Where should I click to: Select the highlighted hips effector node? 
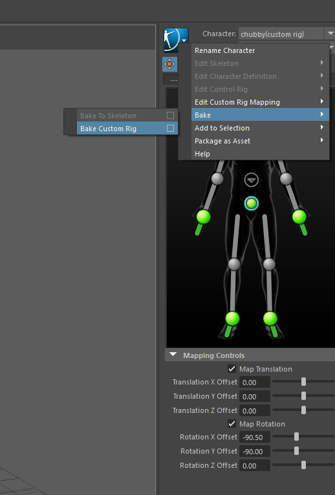(252, 204)
